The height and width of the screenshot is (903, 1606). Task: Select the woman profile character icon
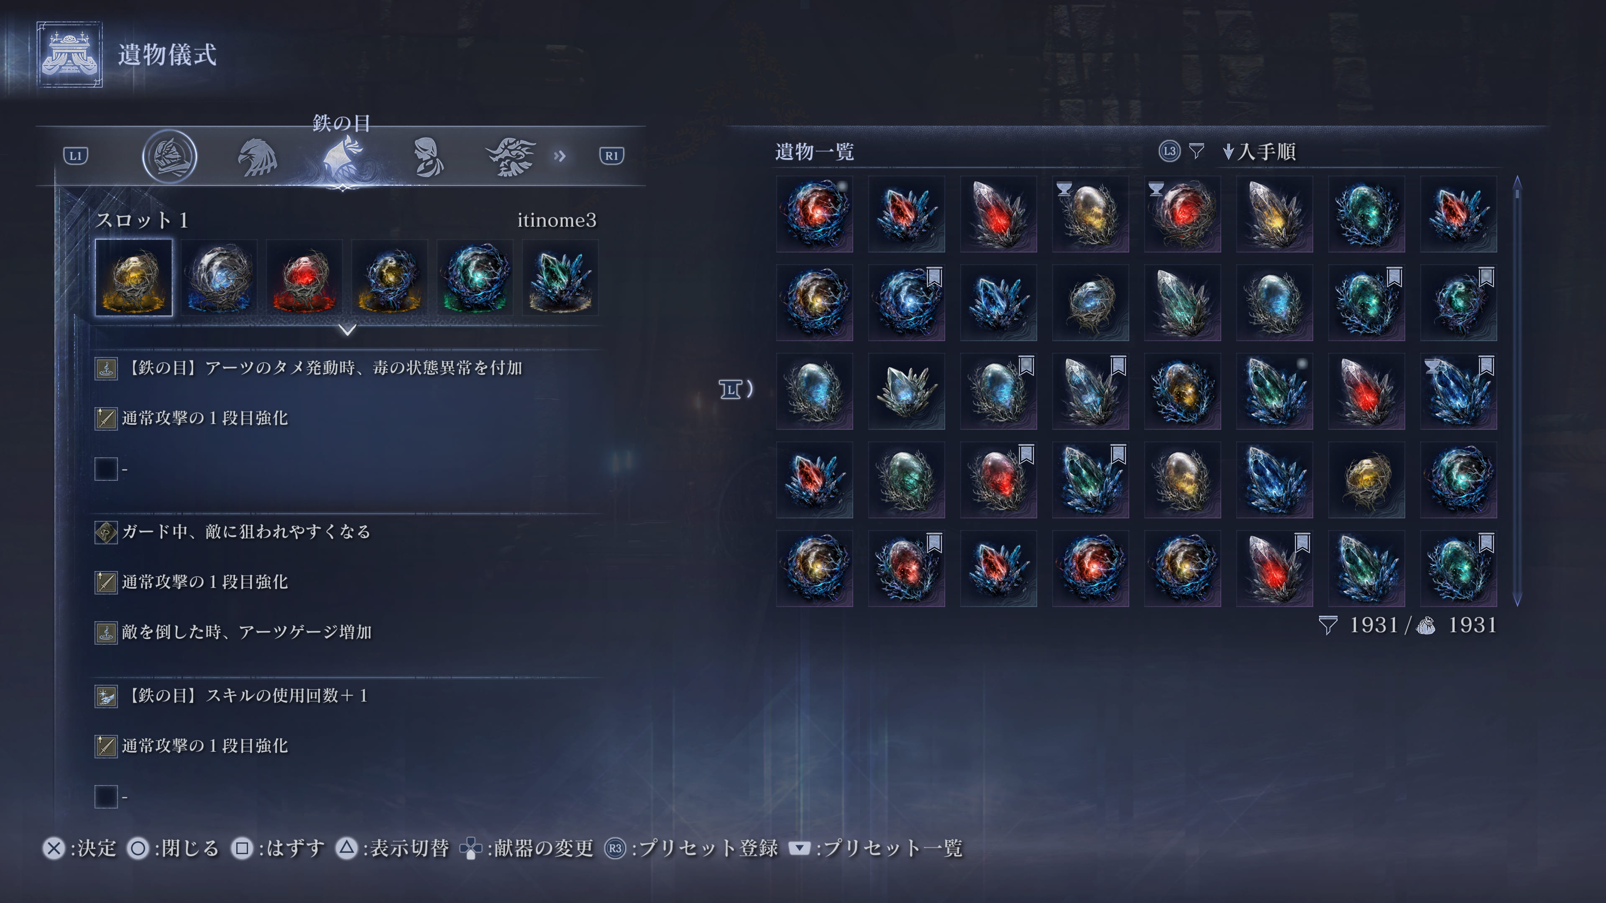pyautogui.click(x=428, y=157)
